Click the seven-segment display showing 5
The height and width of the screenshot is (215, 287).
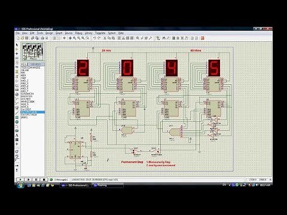214,68
